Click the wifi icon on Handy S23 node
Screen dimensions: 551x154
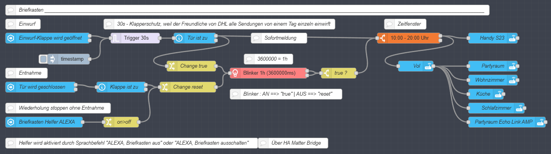click(513, 38)
